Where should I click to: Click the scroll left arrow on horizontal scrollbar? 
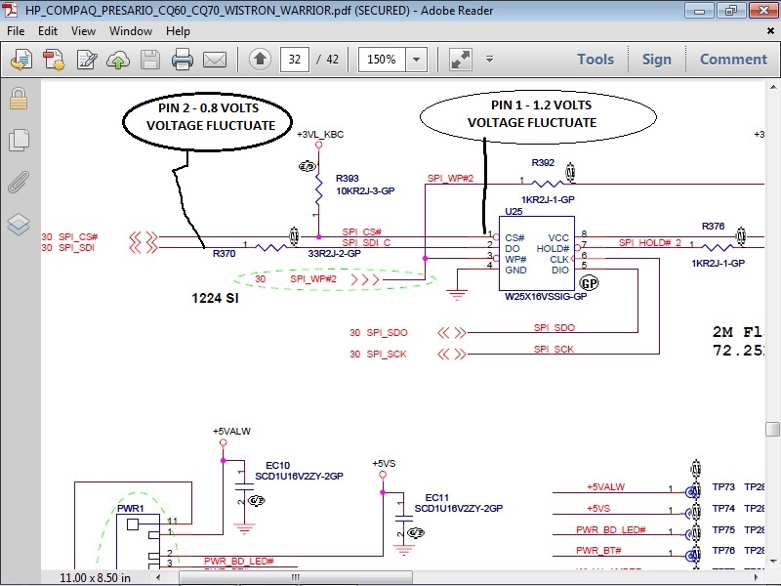[158, 577]
